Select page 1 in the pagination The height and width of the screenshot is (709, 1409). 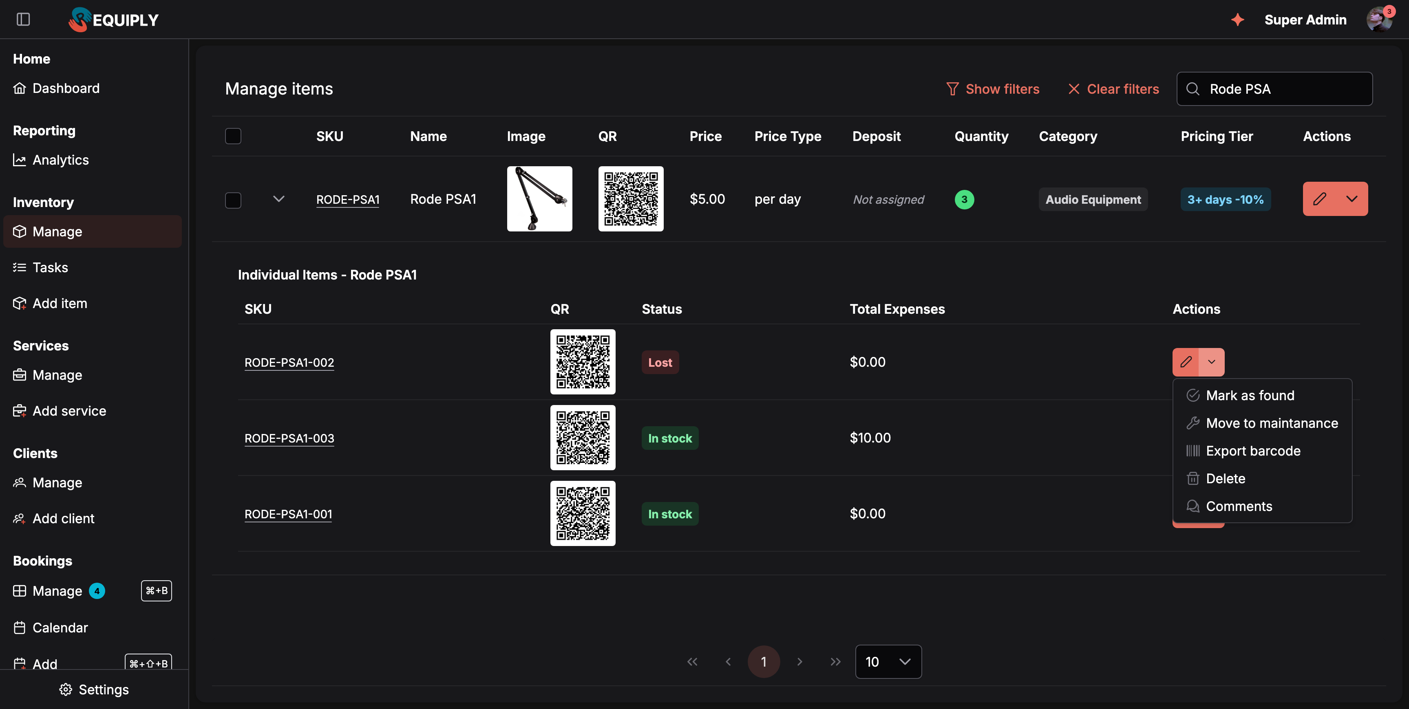(x=764, y=662)
